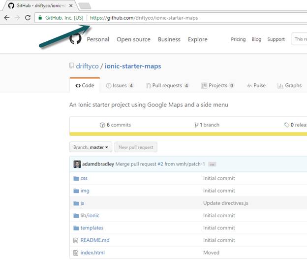Click the green padlock security icon
Screen dimensions: 307x260
click(x=40, y=18)
